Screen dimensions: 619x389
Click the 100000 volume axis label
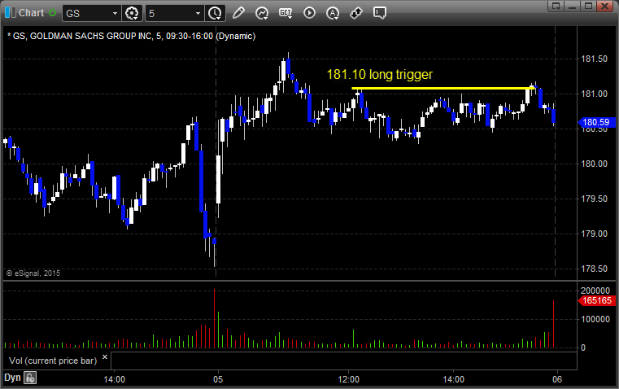pyautogui.click(x=595, y=319)
